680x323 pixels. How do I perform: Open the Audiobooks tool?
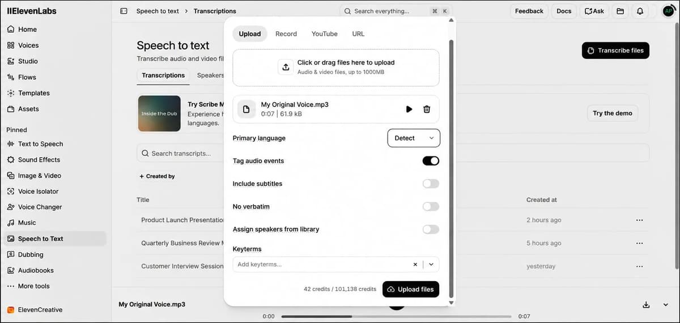click(x=36, y=271)
